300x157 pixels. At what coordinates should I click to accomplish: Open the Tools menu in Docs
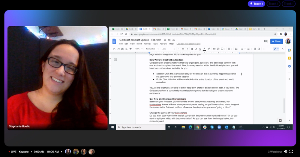(155, 44)
